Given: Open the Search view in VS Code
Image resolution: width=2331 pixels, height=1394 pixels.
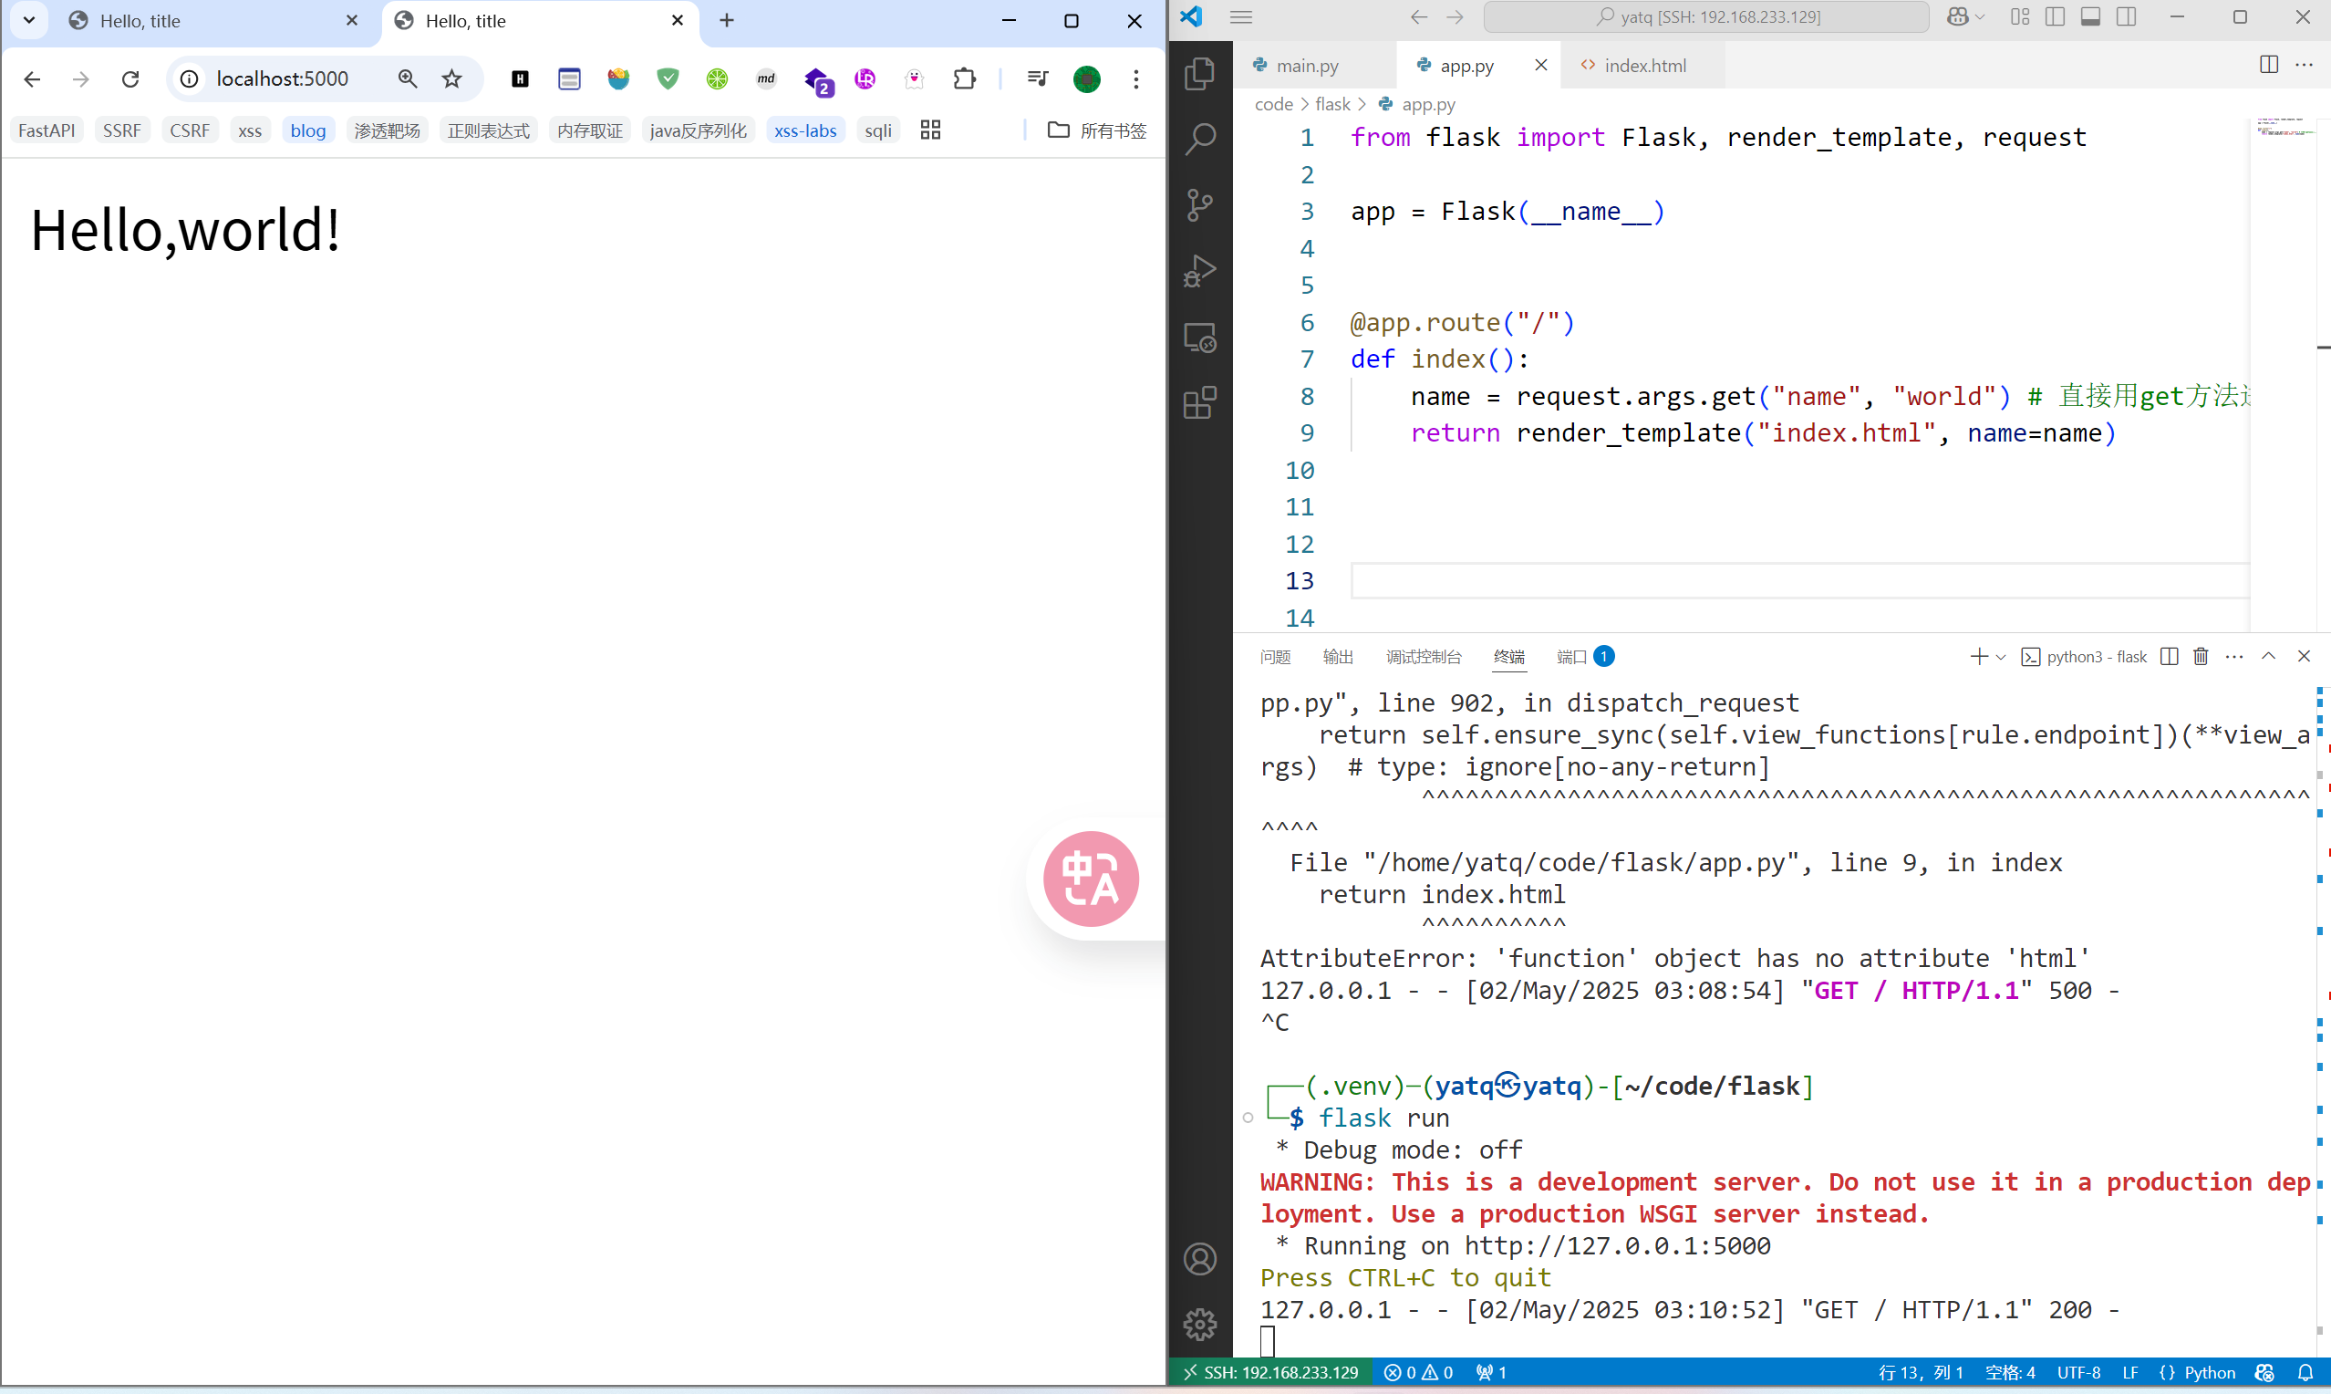Looking at the screenshot, I should 1200,140.
